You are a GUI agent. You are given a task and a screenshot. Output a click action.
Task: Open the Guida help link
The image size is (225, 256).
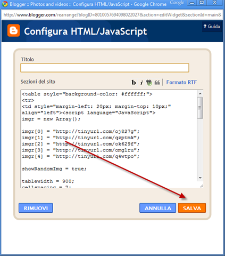pos(212,27)
